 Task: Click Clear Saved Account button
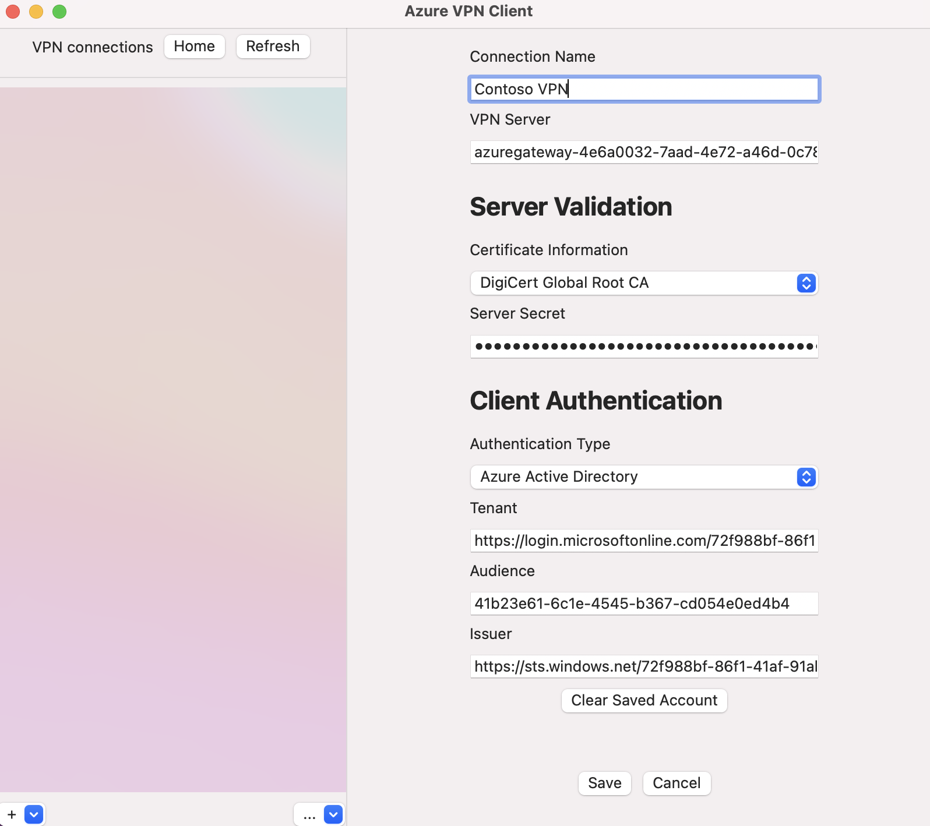coord(644,701)
